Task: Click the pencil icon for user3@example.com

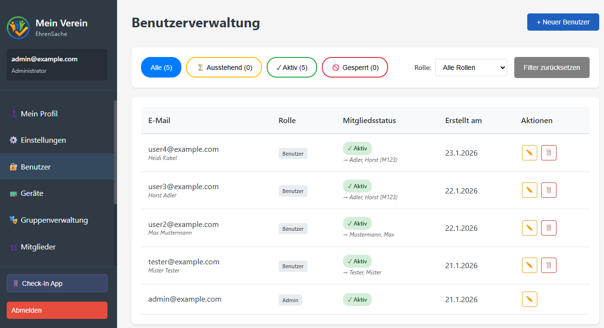Action: point(529,191)
